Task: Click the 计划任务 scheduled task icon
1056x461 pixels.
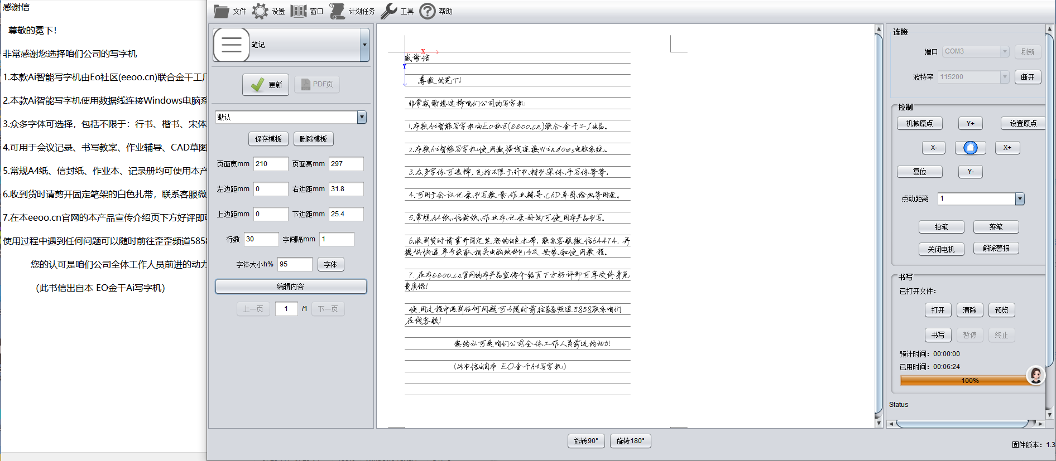Action: coord(337,11)
